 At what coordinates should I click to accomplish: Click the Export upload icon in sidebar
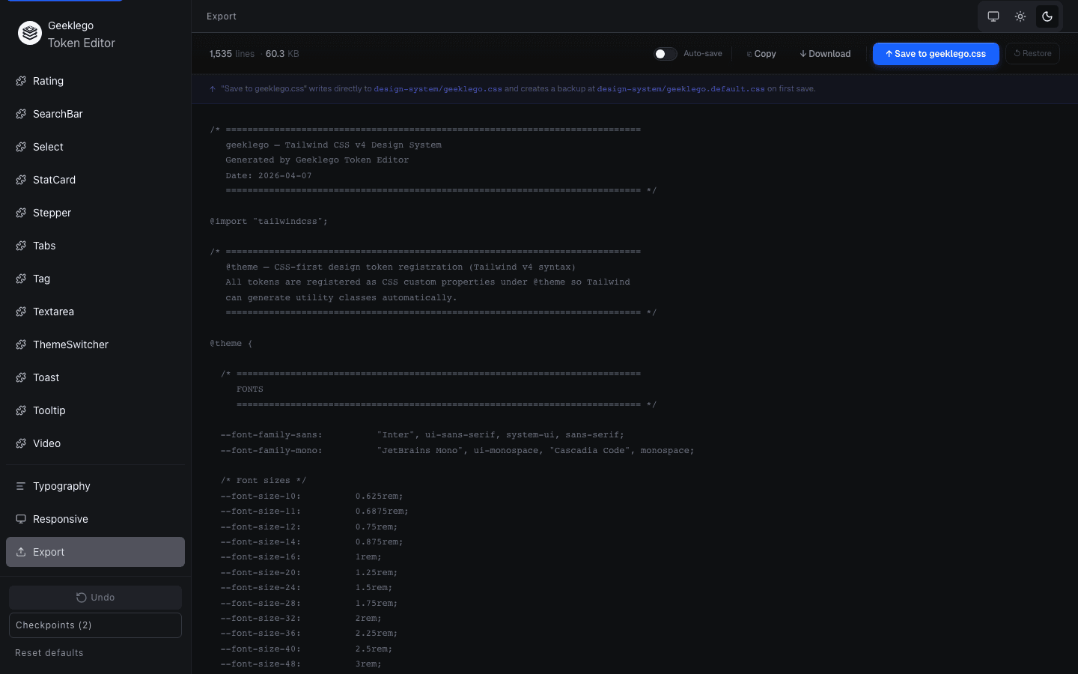(21, 552)
